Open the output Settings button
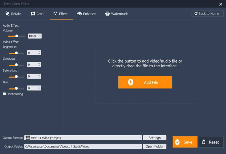The height and width of the screenshot is (154, 226). click(x=155, y=138)
